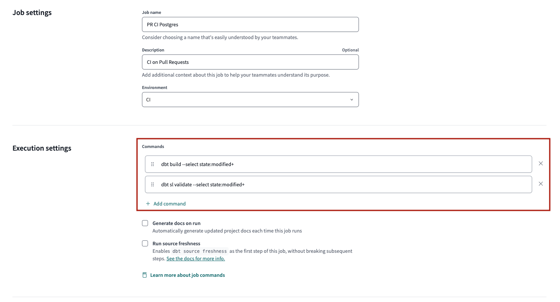560x302 pixels.
Task: Click Add command to insert a new step
Action: click(169, 204)
